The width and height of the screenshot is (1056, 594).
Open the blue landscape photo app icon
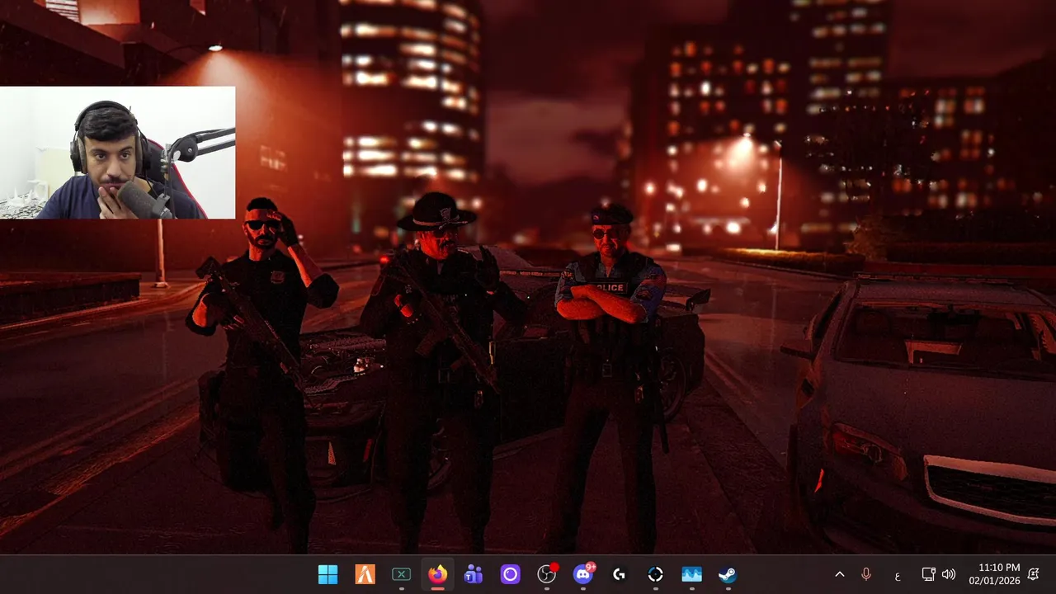pyautogui.click(x=691, y=574)
